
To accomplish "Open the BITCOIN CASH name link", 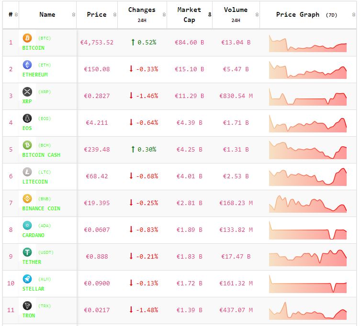I will [41, 155].
